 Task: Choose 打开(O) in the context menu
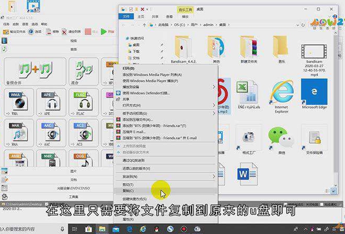tap(165, 68)
